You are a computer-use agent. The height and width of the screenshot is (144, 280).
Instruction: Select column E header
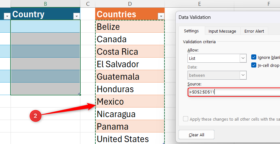[199, 4]
